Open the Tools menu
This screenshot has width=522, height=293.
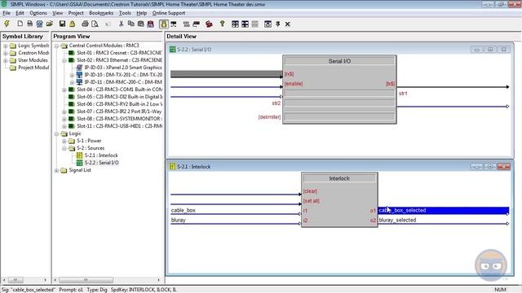click(x=125, y=13)
